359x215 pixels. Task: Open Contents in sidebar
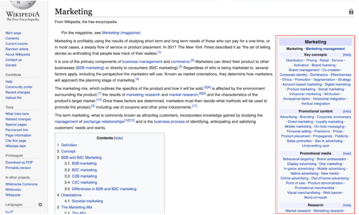(12, 39)
